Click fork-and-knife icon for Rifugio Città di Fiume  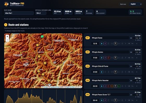(x=115, y=72)
